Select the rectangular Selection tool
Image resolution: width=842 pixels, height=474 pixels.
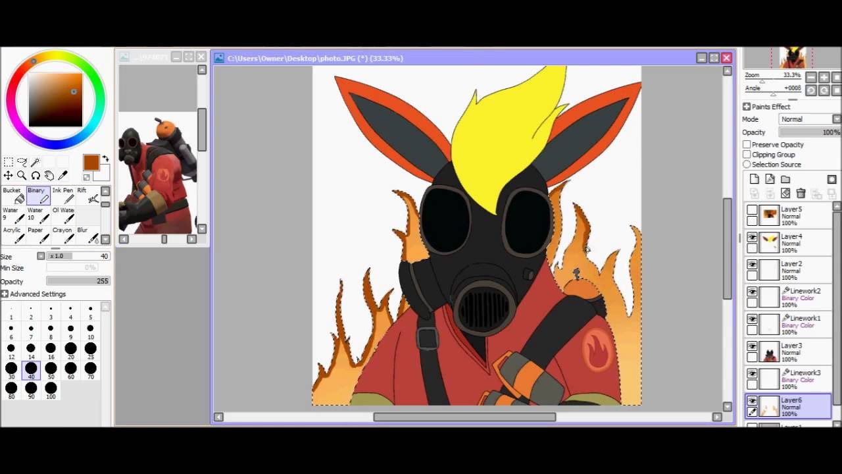pyautogui.click(x=8, y=162)
